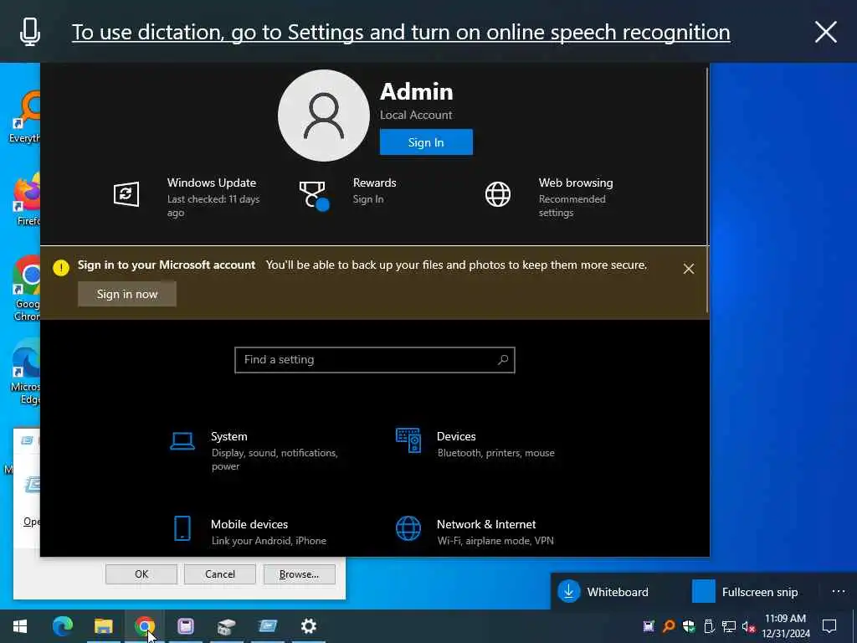Dismiss the Microsoft account sign-in banner
This screenshot has height=643, width=857.
pyautogui.click(x=689, y=269)
